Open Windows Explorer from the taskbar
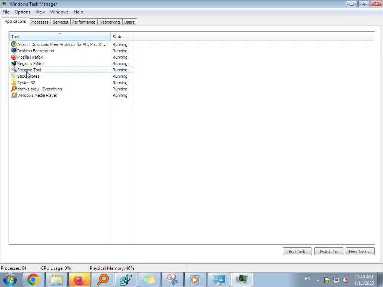 (56, 280)
